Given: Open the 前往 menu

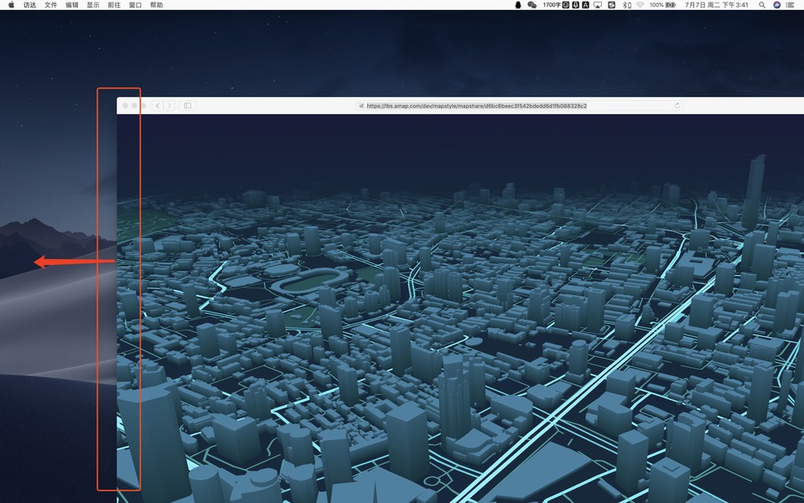Looking at the screenshot, I should pos(114,5).
